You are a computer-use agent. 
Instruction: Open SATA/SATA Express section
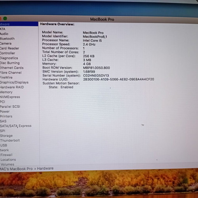pos(15,126)
